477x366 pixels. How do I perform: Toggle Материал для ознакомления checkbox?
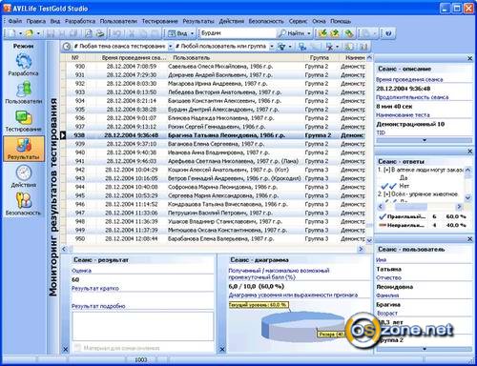point(77,348)
